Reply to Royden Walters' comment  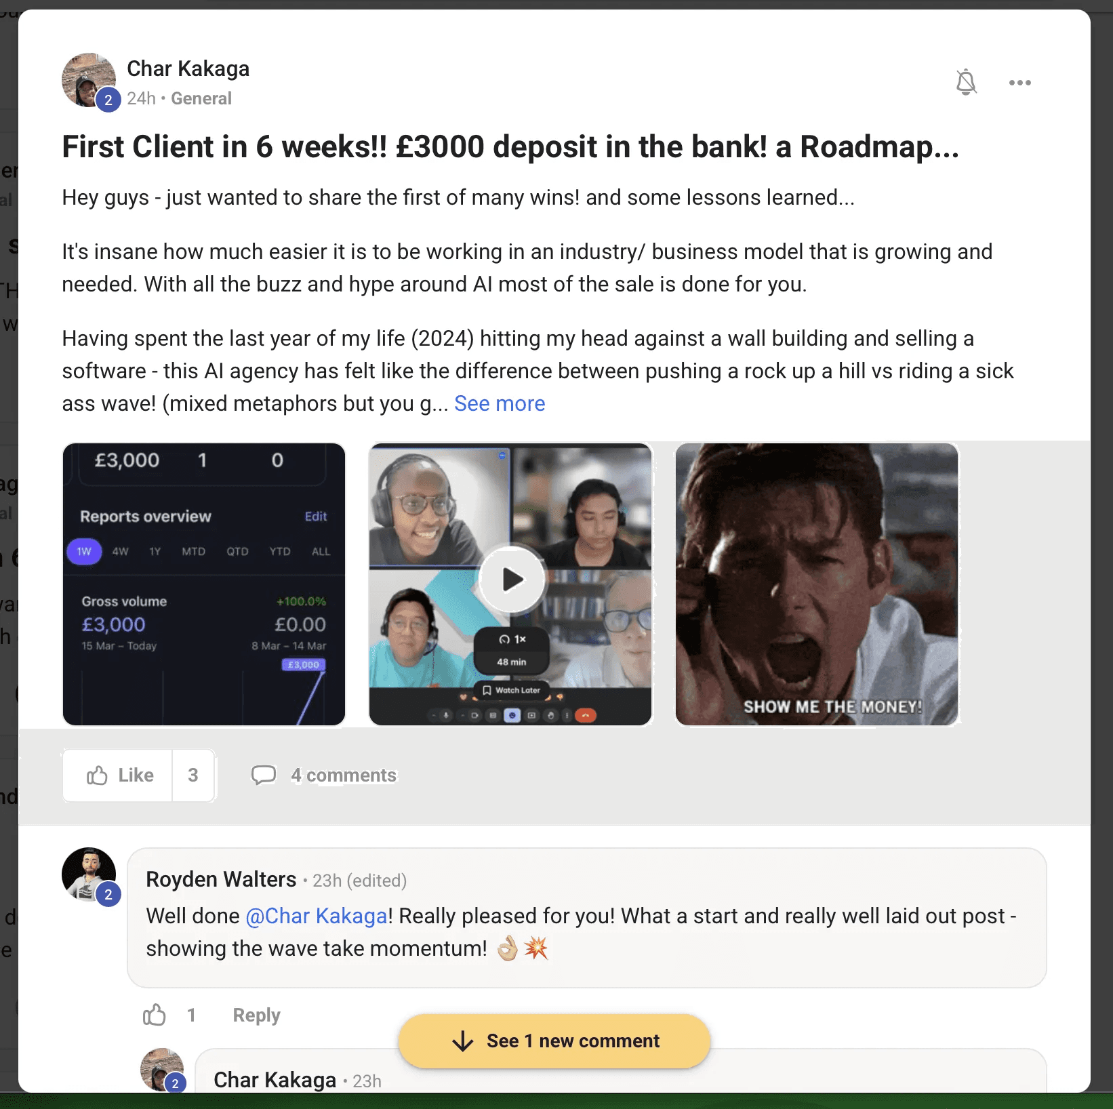(256, 1015)
